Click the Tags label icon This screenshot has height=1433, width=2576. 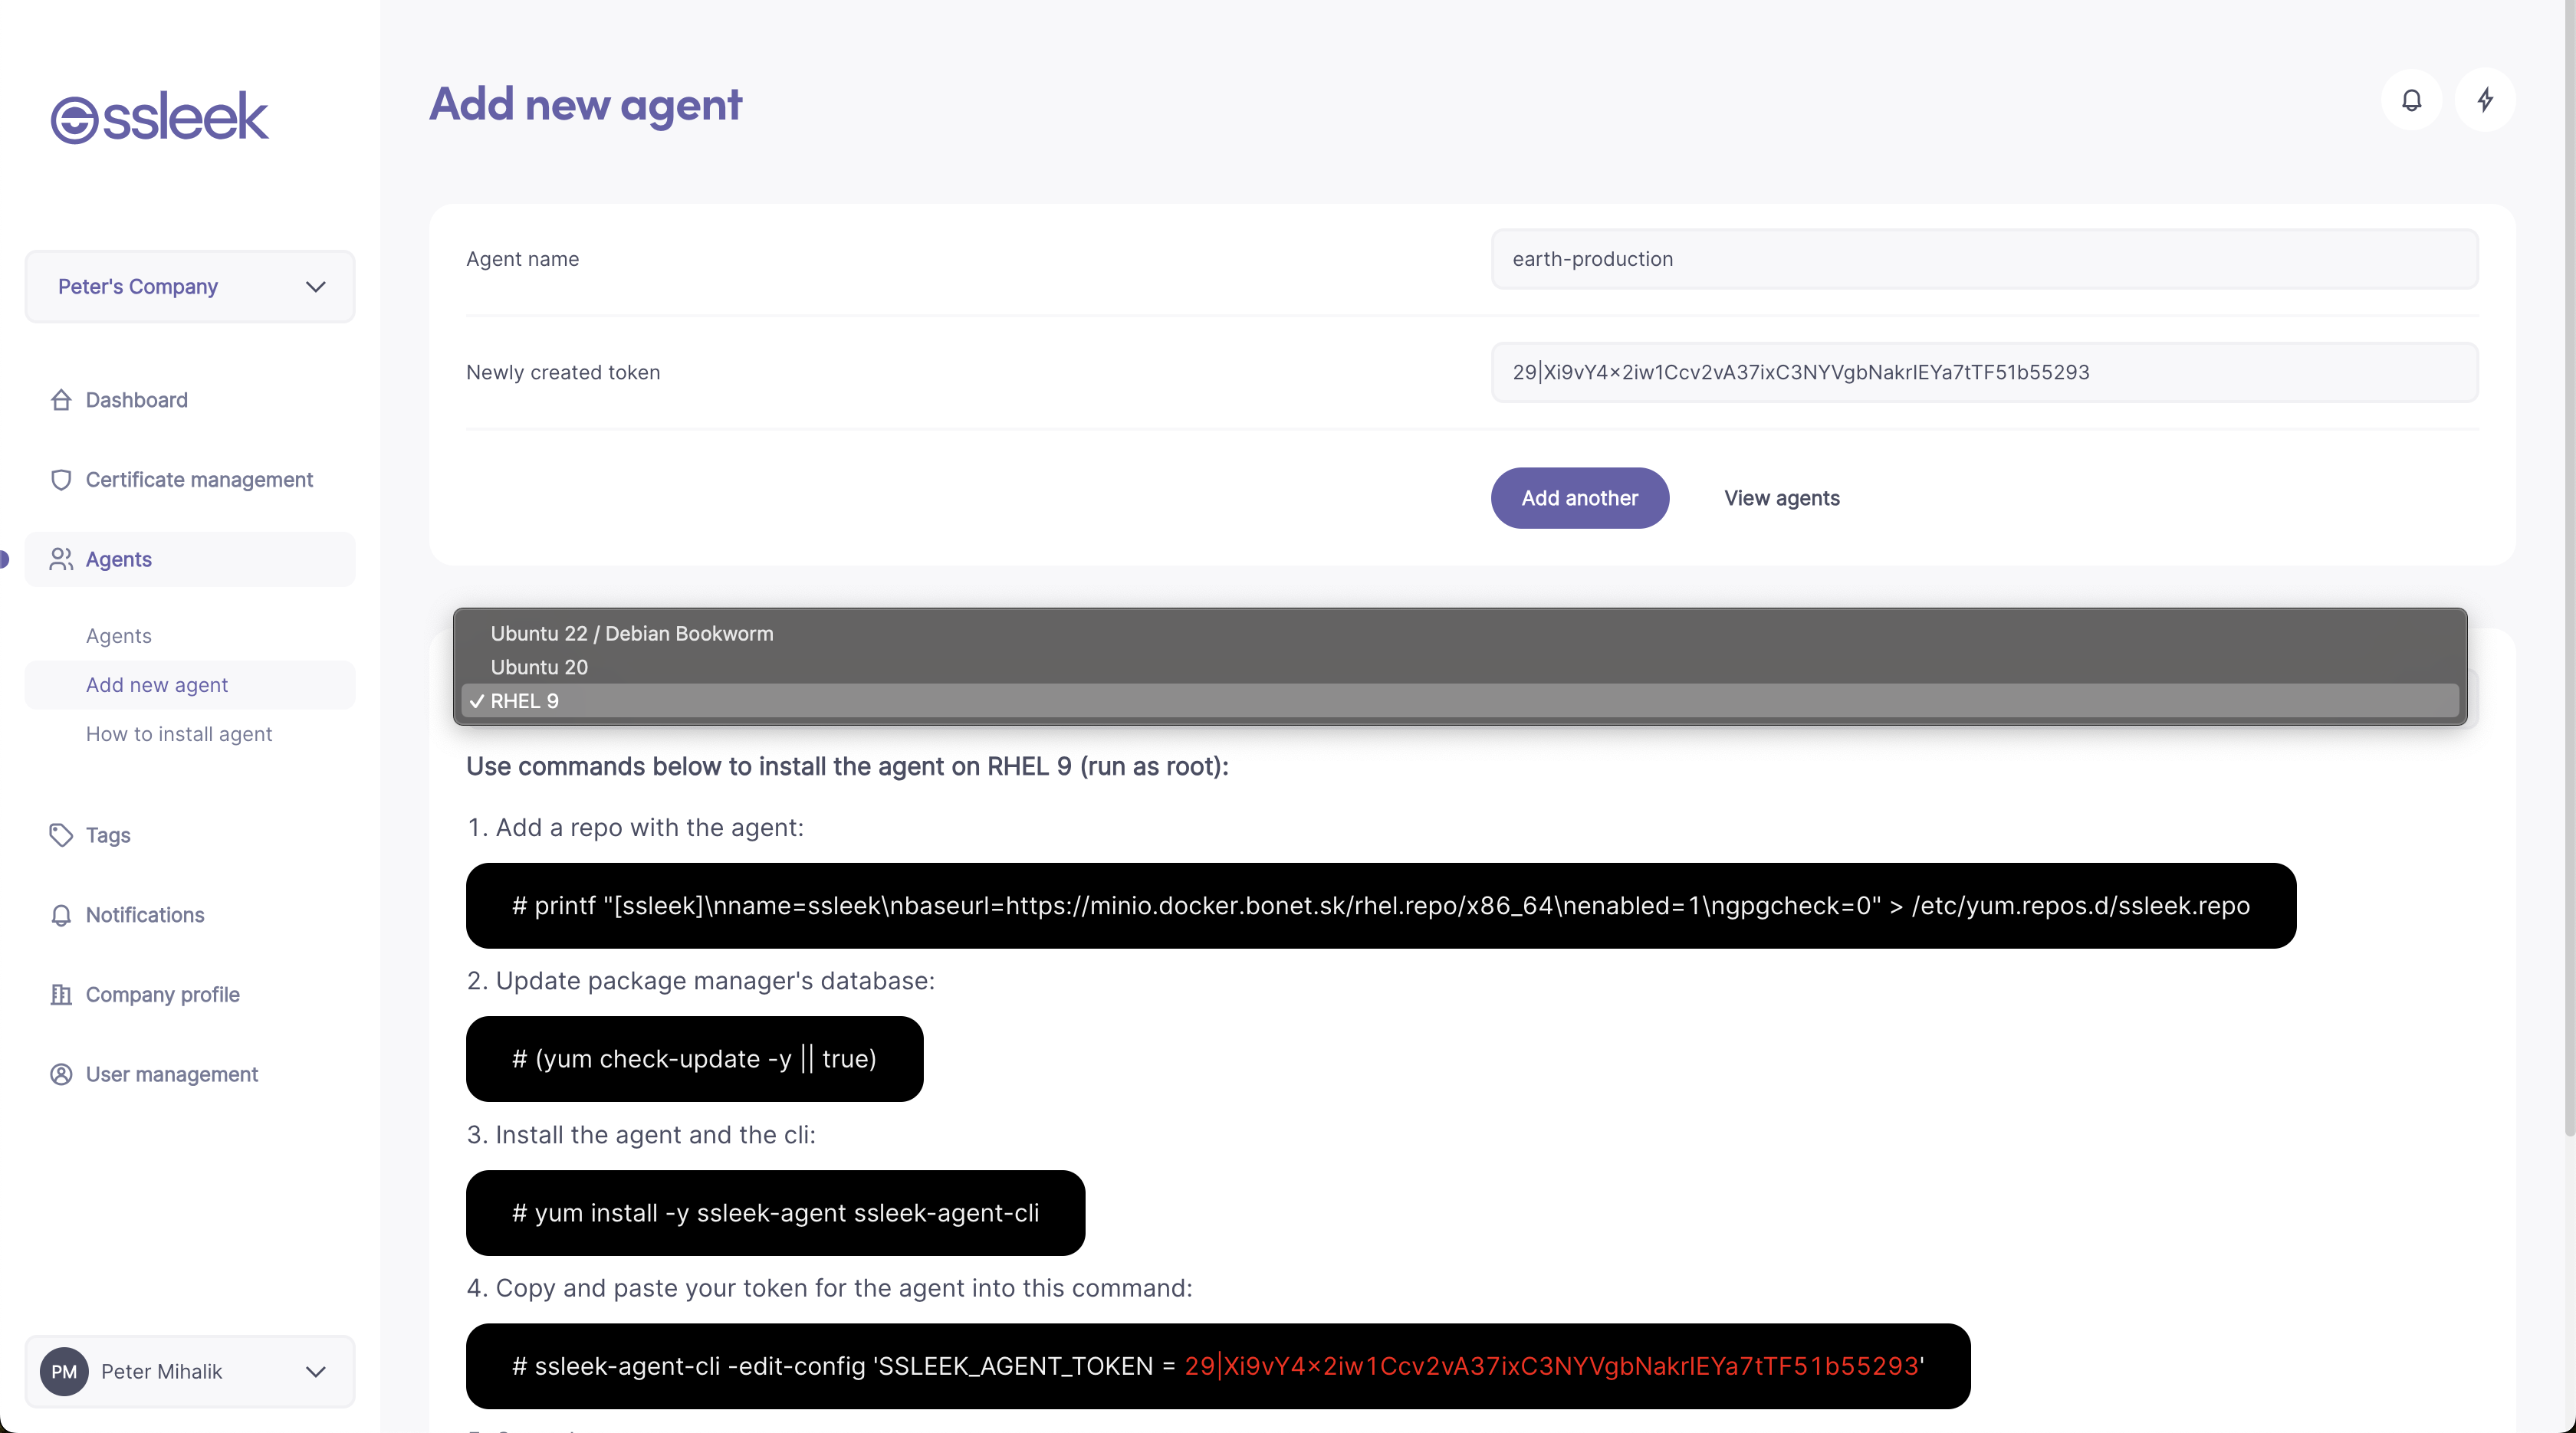pyautogui.click(x=61, y=835)
